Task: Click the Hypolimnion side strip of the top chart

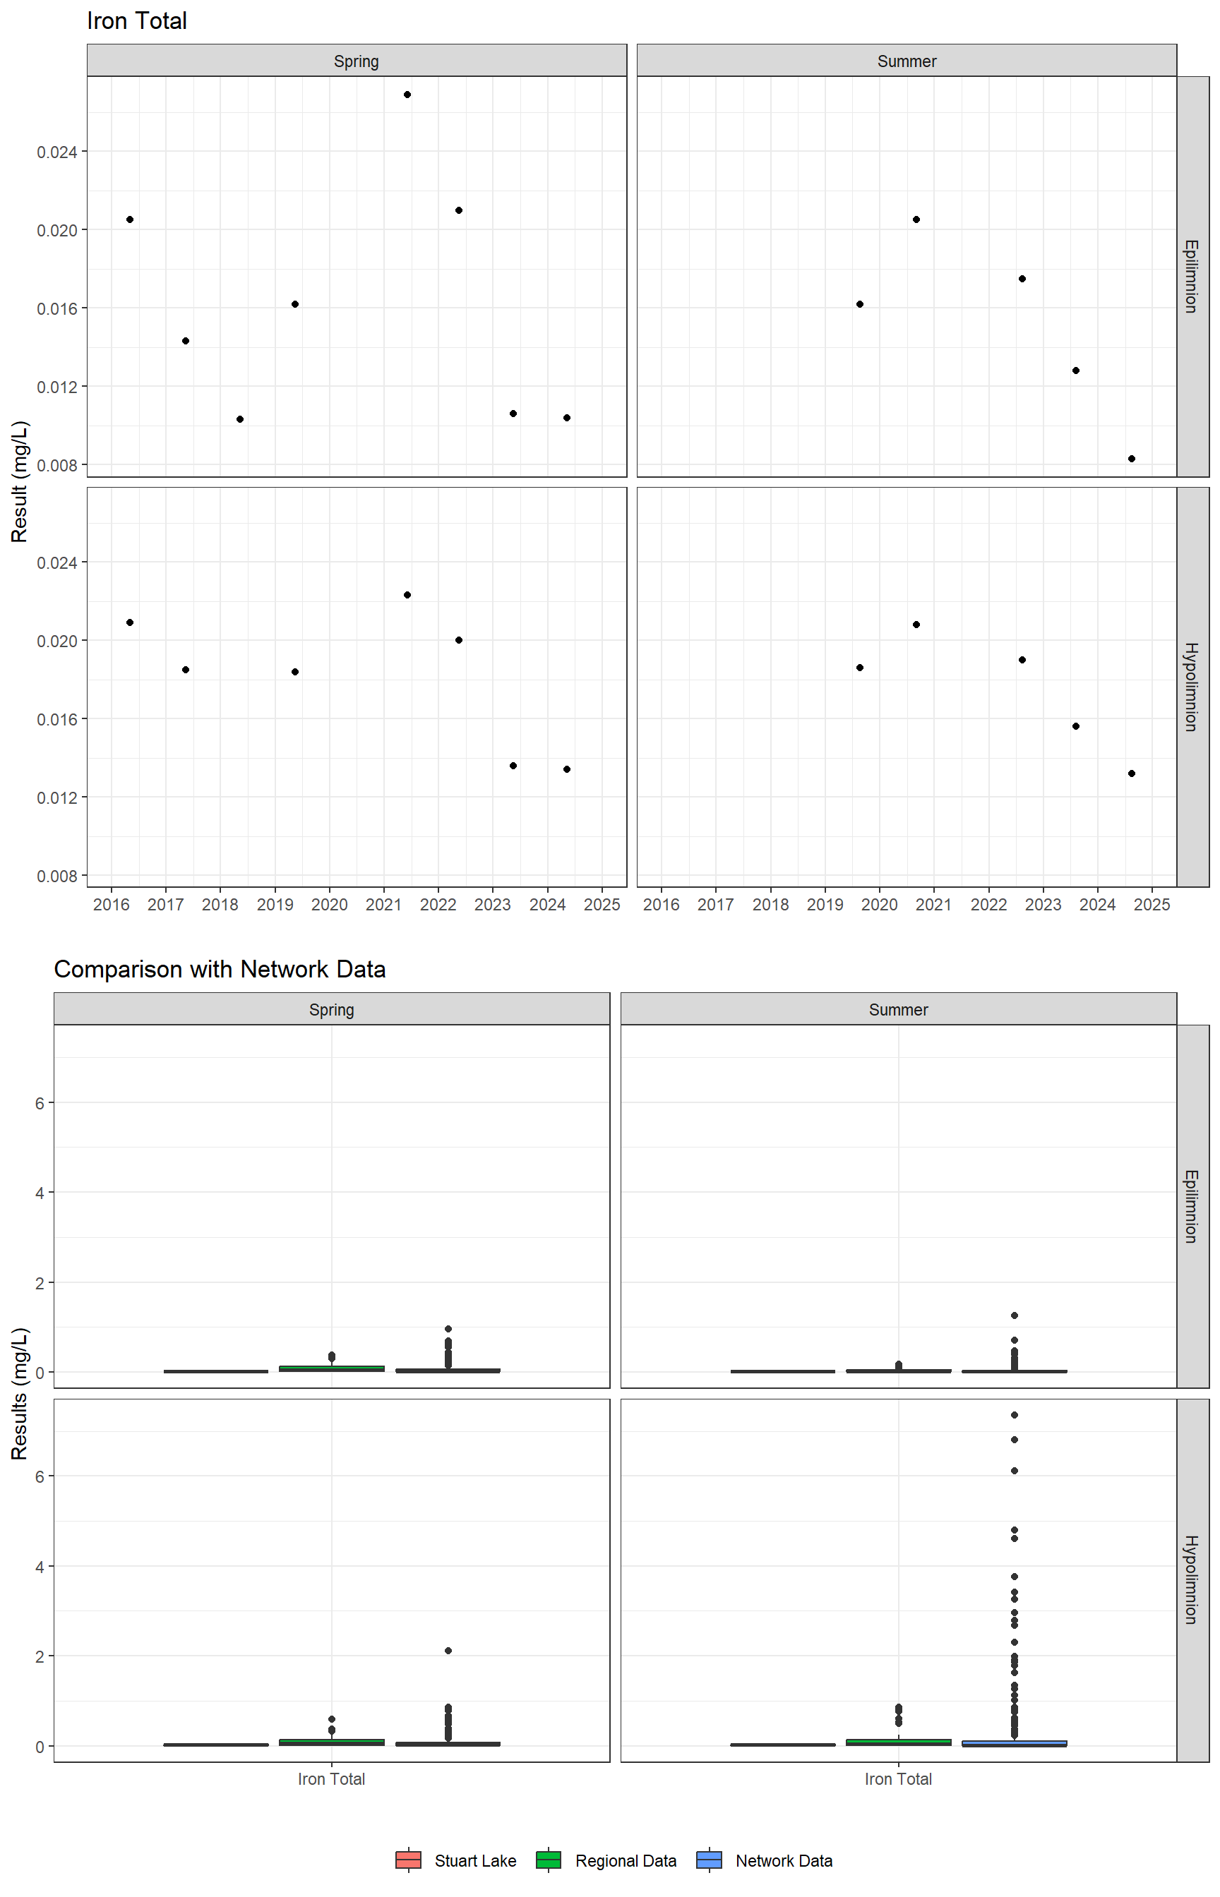Action: pos(1193,687)
